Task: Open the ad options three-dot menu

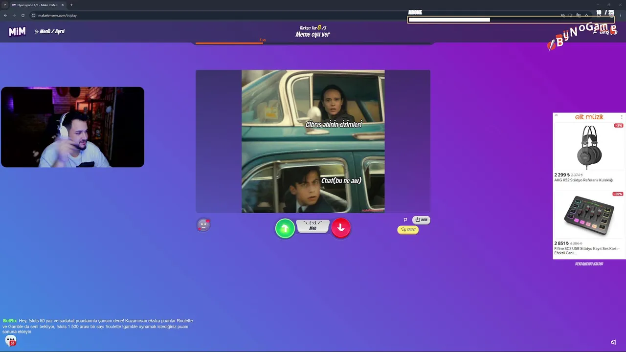Action: tap(622, 117)
